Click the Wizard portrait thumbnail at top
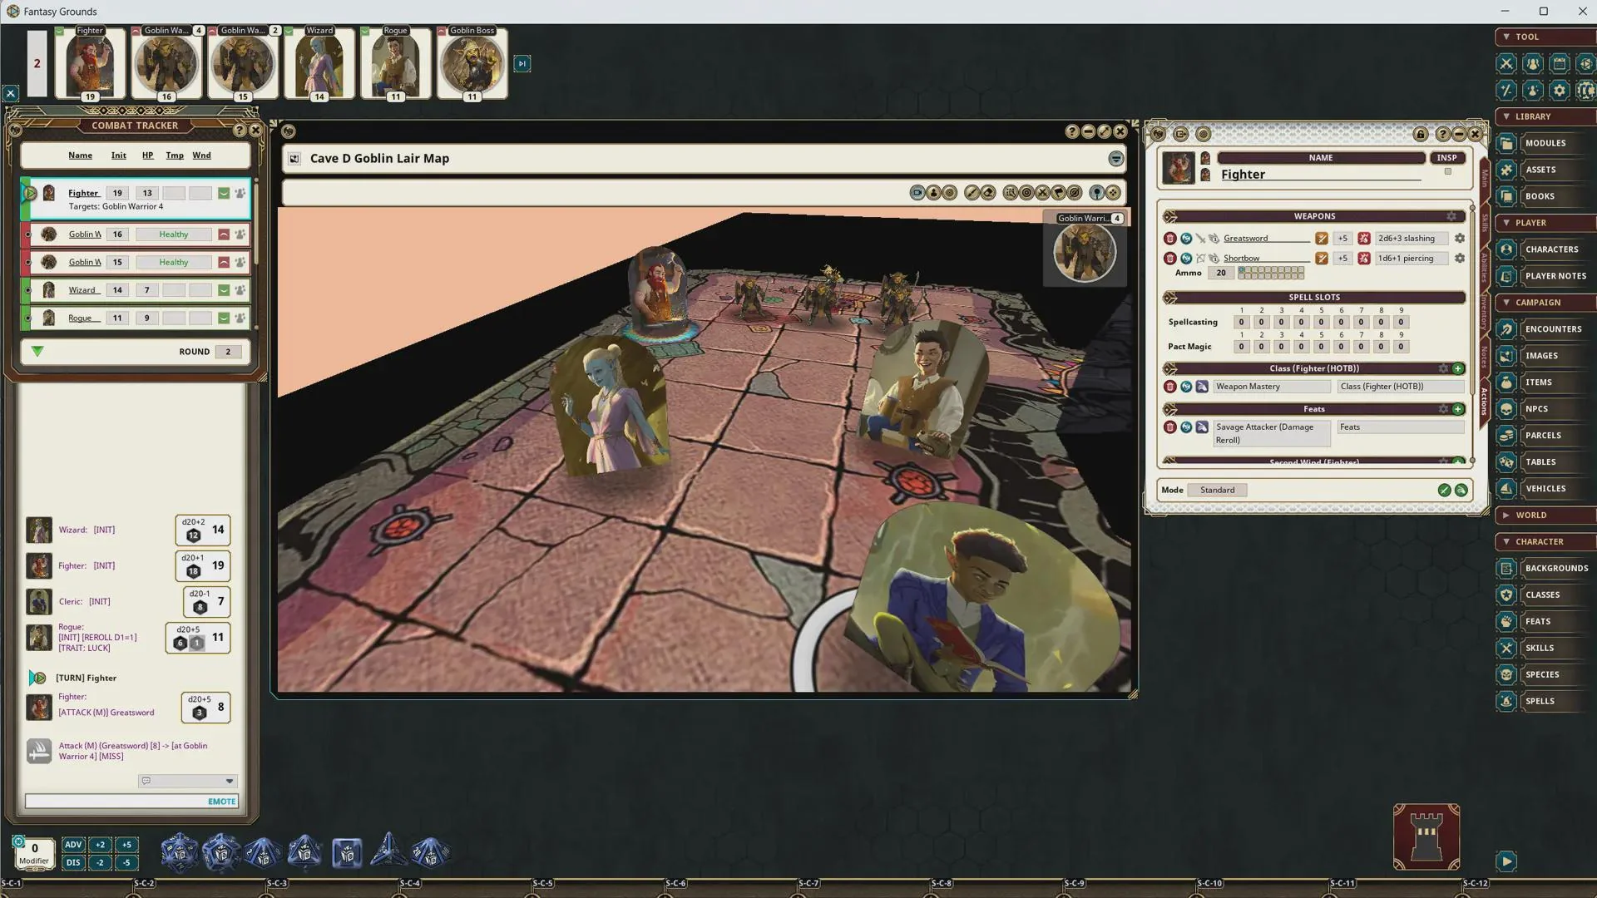The height and width of the screenshot is (898, 1597). (x=319, y=63)
